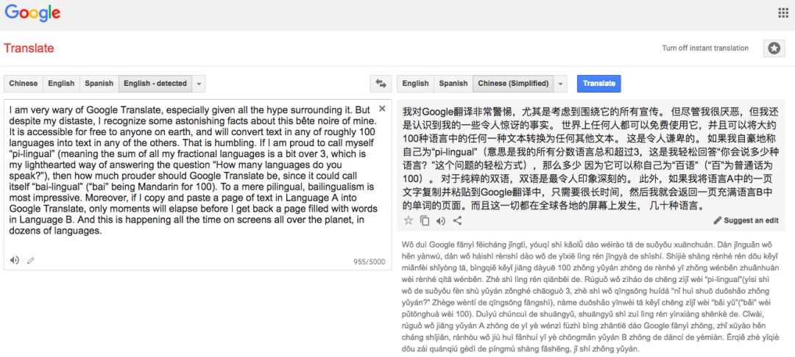Listen to the Chinese translation speaker icon

pyautogui.click(x=441, y=220)
